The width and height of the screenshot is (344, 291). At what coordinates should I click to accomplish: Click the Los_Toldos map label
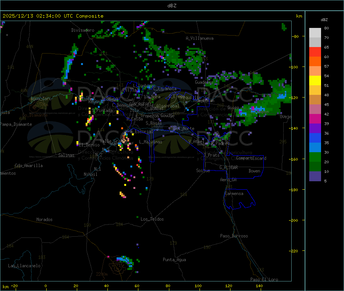pyautogui.click(x=152, y=219)
